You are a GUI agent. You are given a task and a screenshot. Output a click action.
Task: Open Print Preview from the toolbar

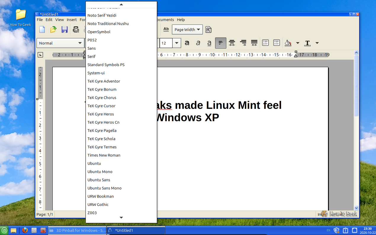(x=76, y=30)
